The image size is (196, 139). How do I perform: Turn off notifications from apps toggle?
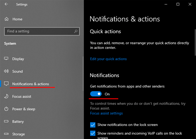96,94
